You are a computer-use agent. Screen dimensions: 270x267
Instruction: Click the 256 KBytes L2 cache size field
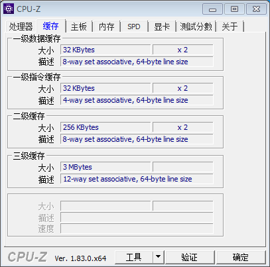[105, 127]
